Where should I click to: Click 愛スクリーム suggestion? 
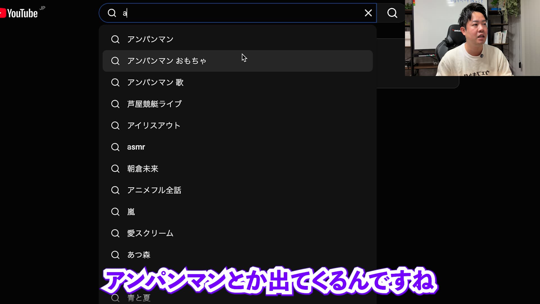point(150,233)
